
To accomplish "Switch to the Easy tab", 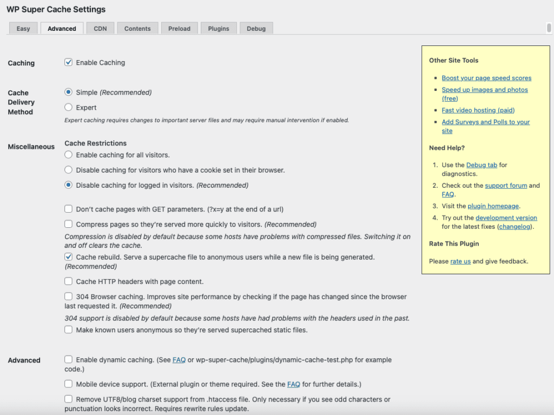I will (23, 29).
